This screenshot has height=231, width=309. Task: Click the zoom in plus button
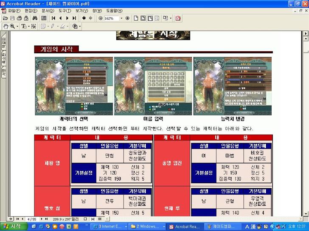[127, 18]
